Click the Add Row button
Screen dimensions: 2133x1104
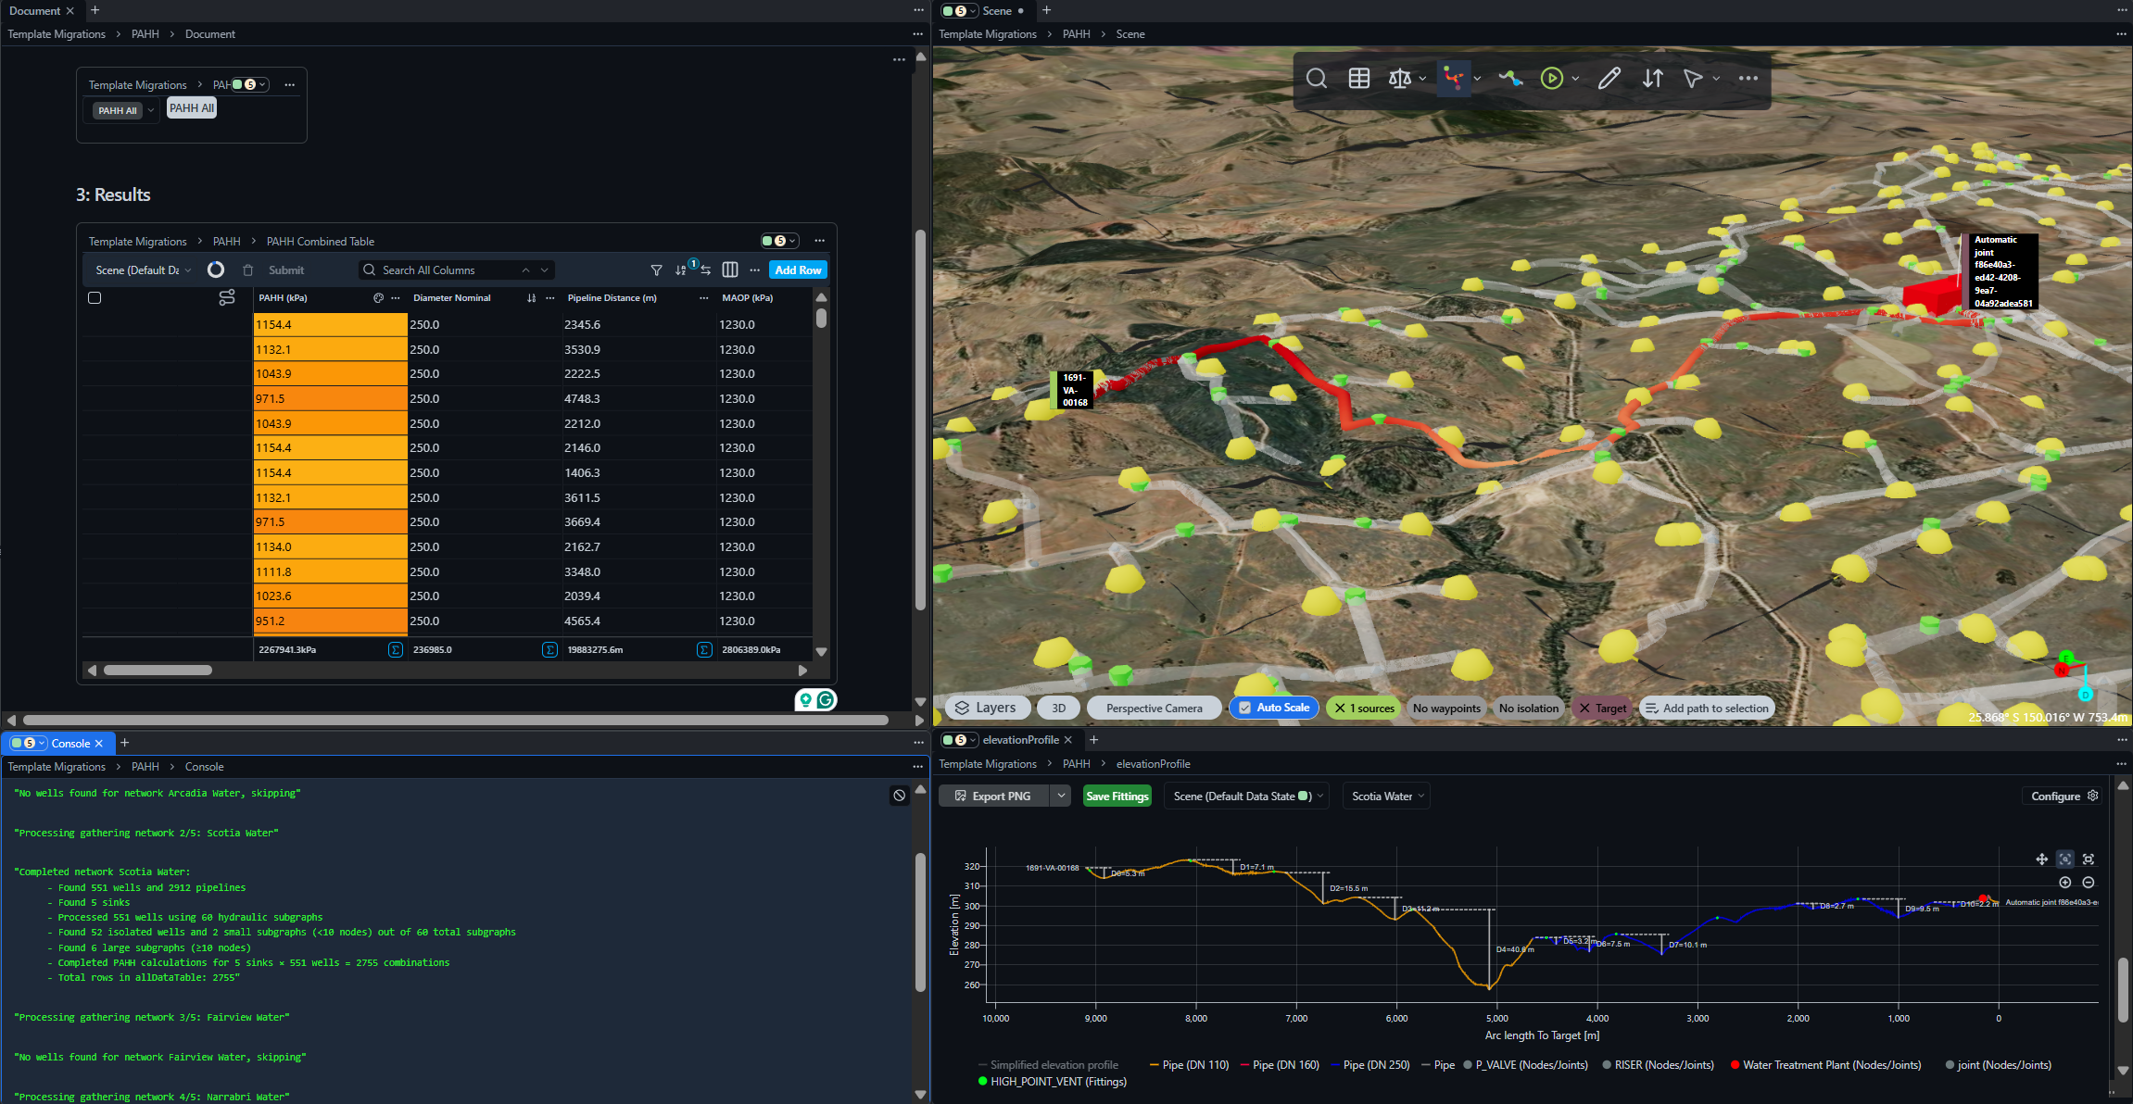(798, 270)
